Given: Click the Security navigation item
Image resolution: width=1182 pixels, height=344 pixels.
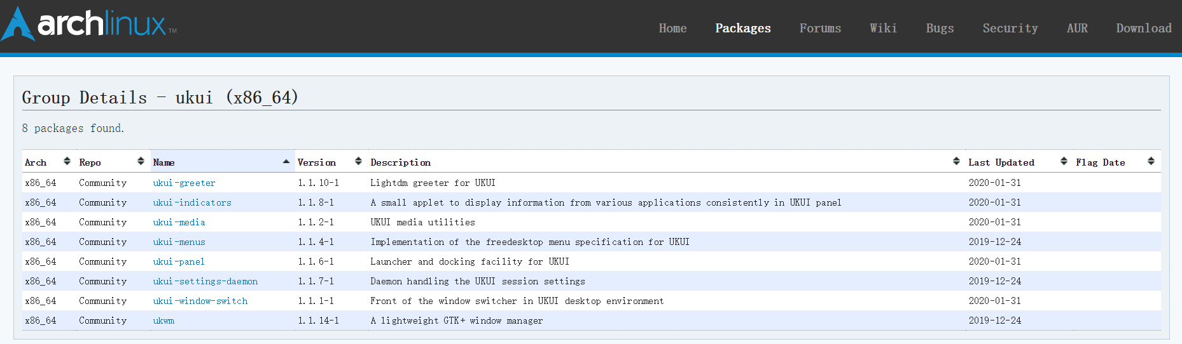Looking at the screenshot, I should point(1010,28).
